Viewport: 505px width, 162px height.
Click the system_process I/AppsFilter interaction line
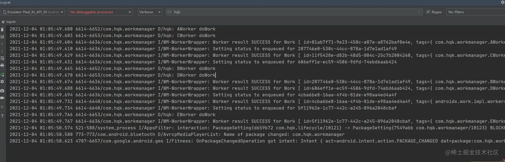coord(257,128)
